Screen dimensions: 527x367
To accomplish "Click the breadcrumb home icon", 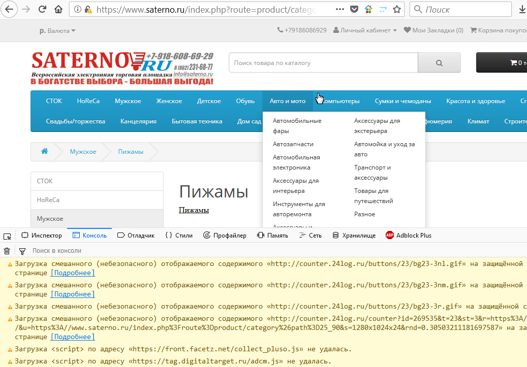I will (44, 151).
